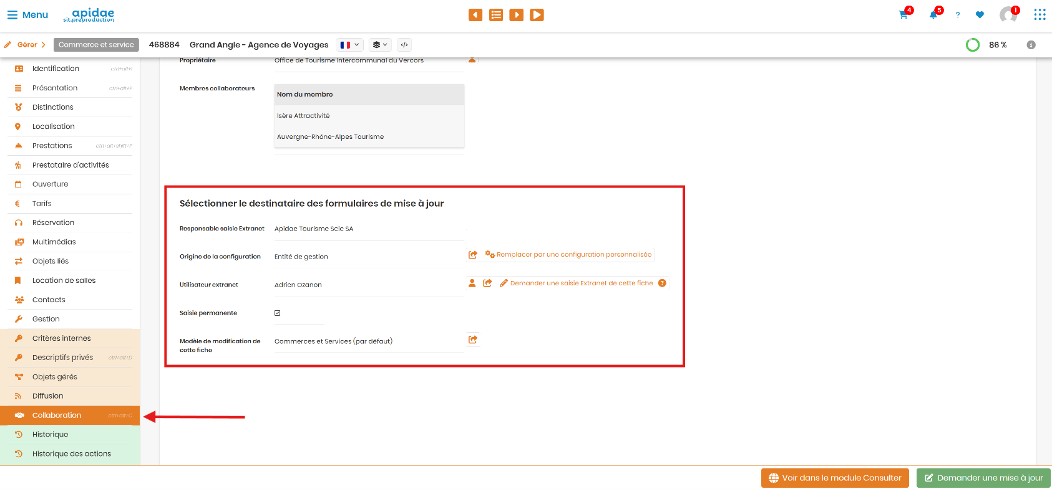Expand the Gérer breadcrumb chevron

43,45
